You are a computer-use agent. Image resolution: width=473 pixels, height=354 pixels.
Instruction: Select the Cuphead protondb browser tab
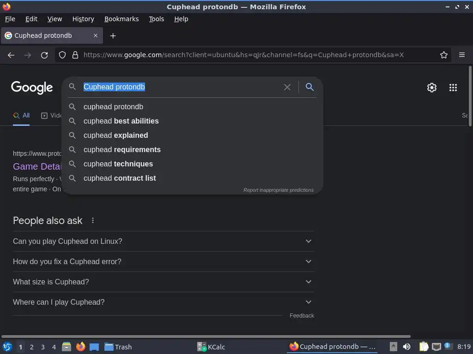(x=52, y=35)
